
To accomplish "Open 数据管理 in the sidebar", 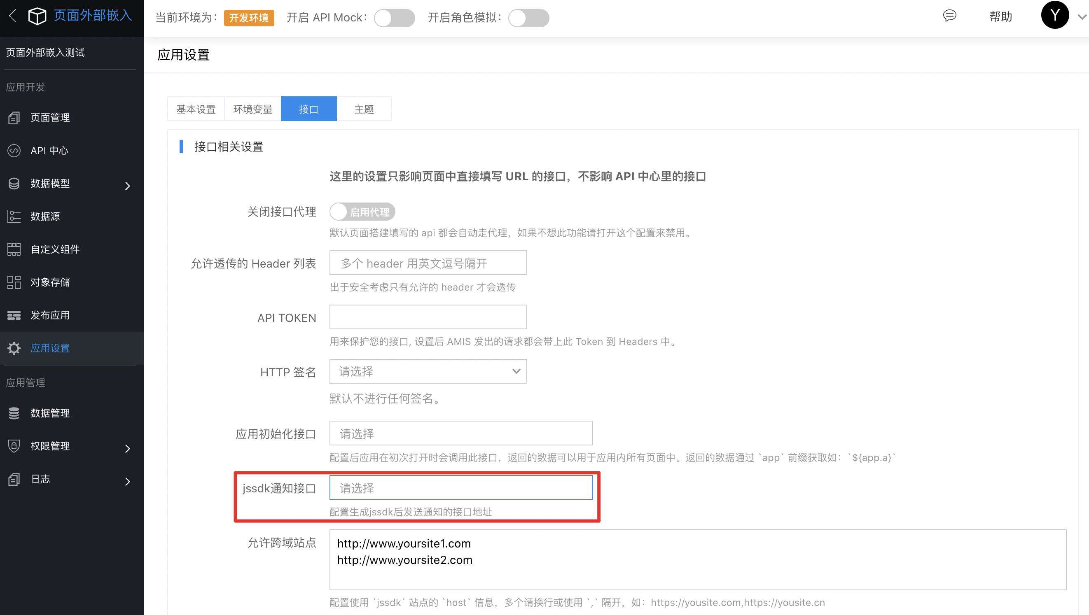I will tap(50, 413).
